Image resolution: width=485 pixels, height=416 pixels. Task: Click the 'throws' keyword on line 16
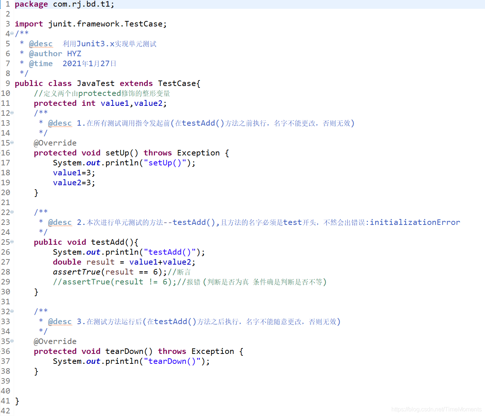158,153
